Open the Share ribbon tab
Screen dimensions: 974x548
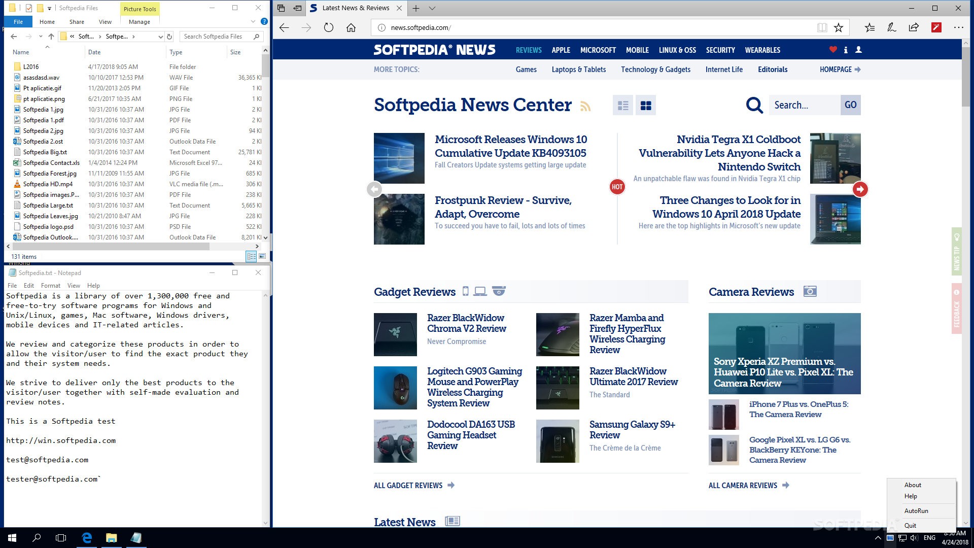[77, 22]
